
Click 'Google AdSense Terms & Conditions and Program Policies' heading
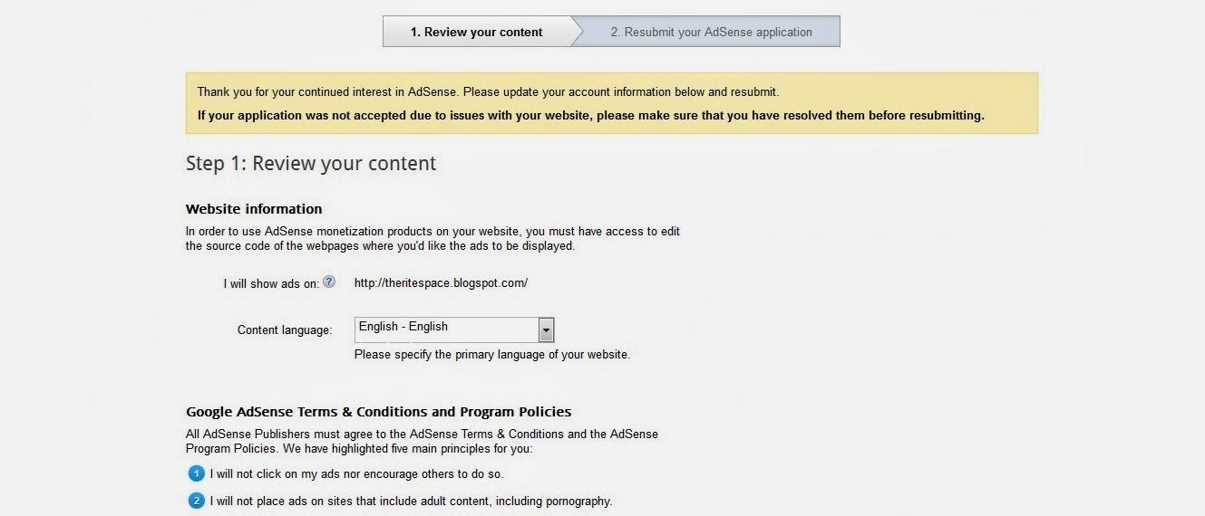click(378, 412)
